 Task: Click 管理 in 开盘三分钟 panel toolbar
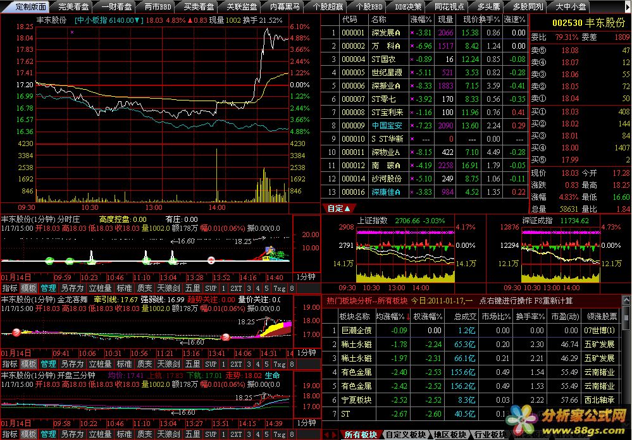point(48,434)
